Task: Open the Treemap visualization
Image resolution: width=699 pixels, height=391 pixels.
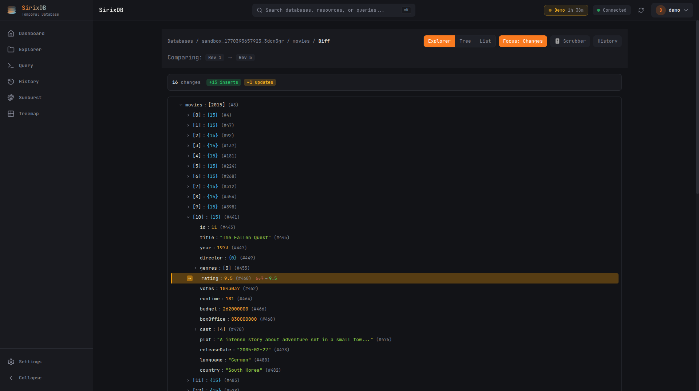Action: (x=28, y=113)
